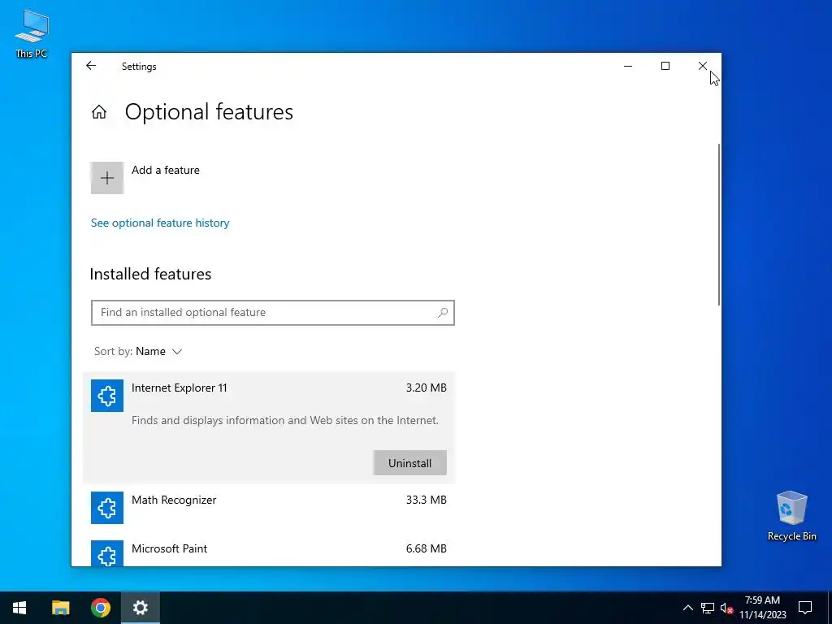
Task: Click the 33.3 MB size value
Action: click(x=426, y=500)
